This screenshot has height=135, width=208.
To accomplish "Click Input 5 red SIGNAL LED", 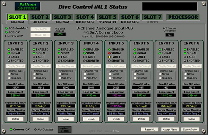I will click(110, 53).
